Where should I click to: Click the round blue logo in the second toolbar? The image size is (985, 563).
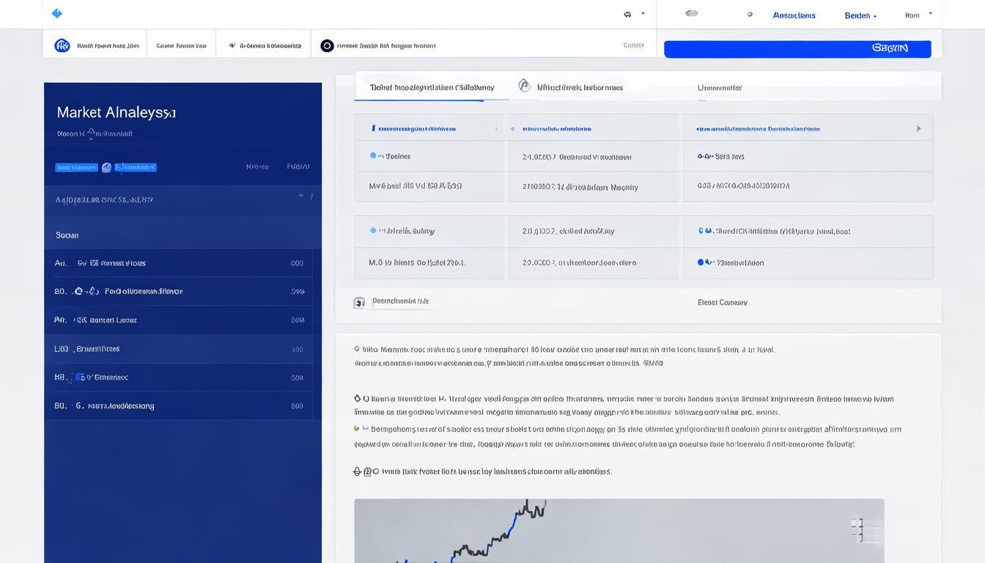62,45
